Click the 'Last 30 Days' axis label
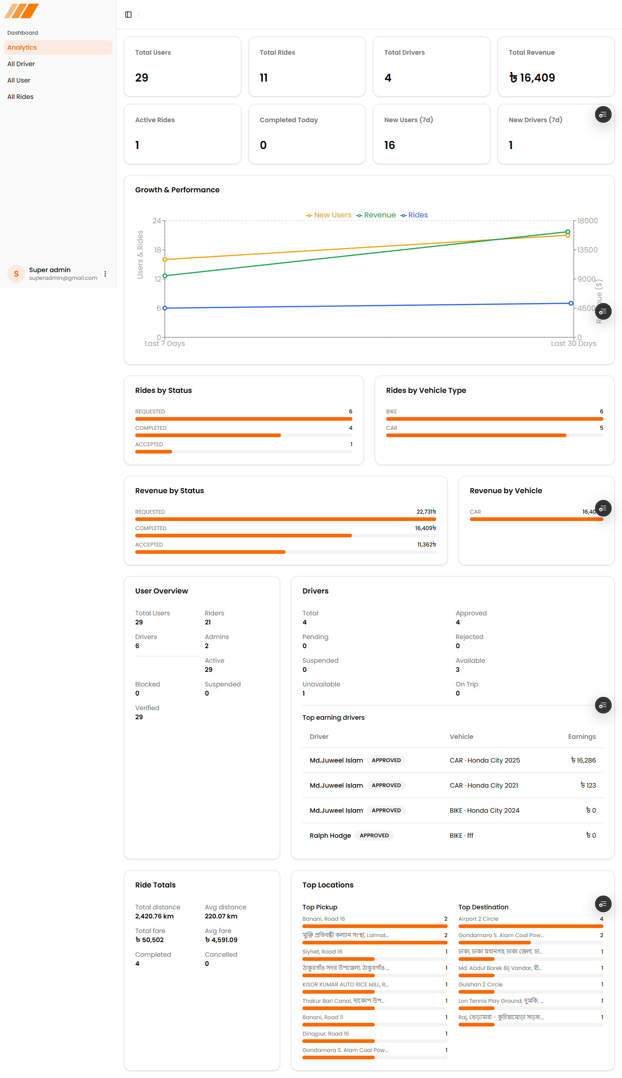622x1078 pixels. (x=573, y=344)
